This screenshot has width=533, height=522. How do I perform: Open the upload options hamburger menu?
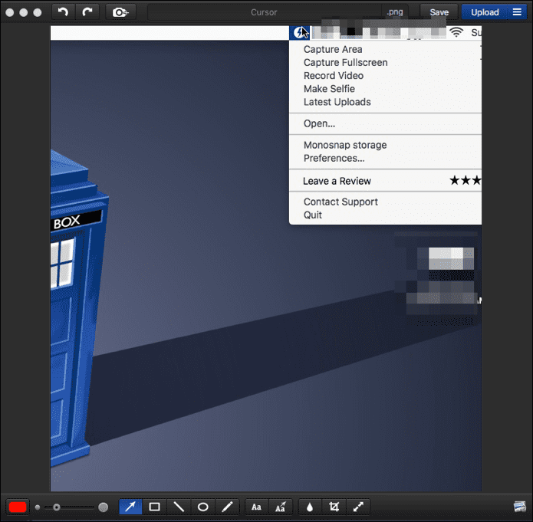click(517, 12)
